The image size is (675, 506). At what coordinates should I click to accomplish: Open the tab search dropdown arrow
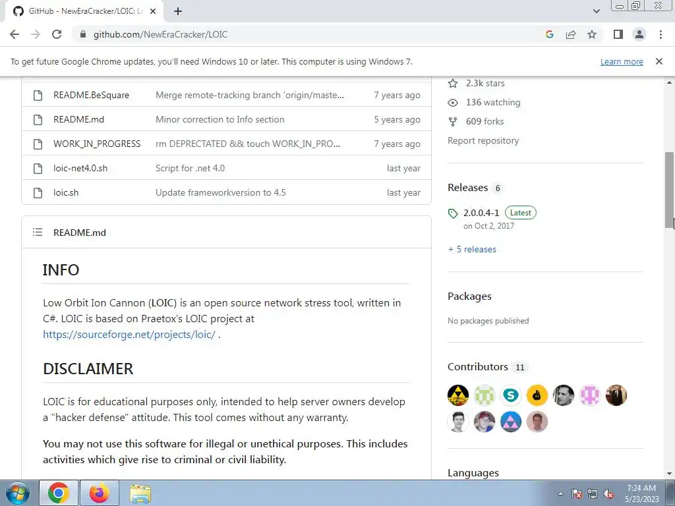coord(596,11)
